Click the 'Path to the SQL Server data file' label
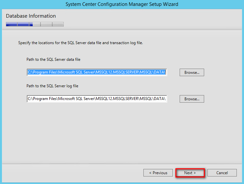This screenshot has height=184, width=244. [53, 59]
